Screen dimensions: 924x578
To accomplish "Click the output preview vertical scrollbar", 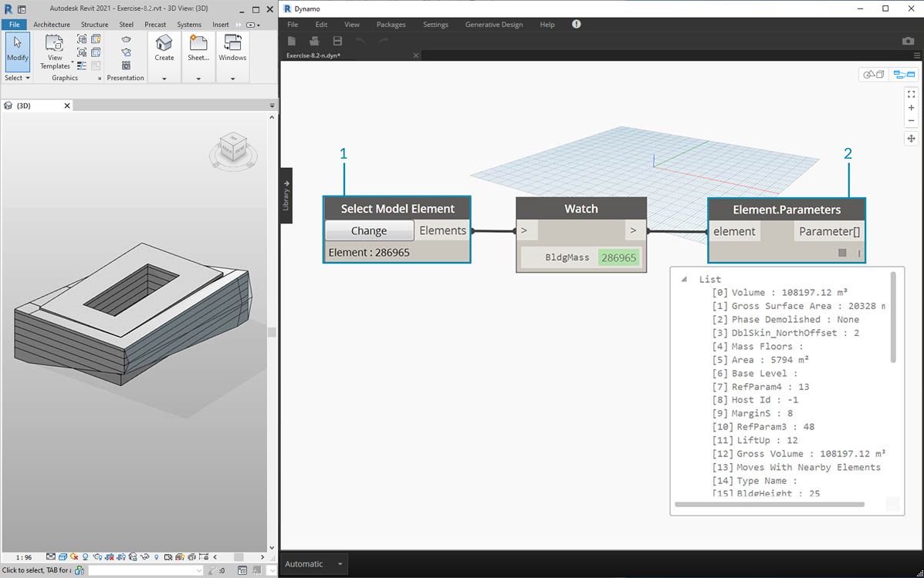I will (893, 316).
